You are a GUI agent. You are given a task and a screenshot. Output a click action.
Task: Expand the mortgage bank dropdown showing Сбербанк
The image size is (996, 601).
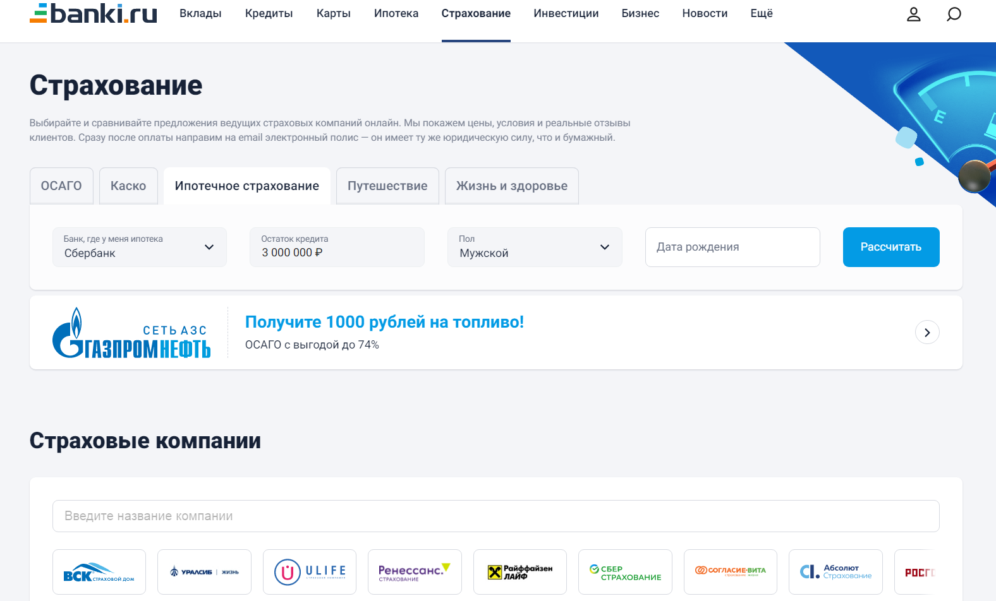pos(140,247)
